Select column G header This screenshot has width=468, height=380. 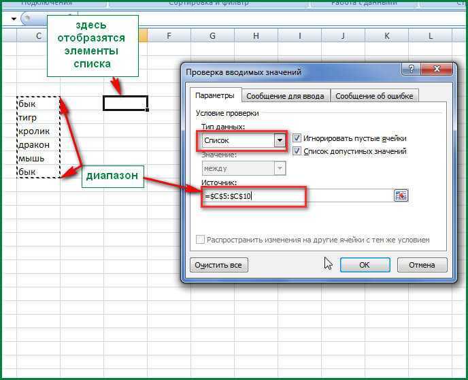pyautogui.click(x=212, y=36)
